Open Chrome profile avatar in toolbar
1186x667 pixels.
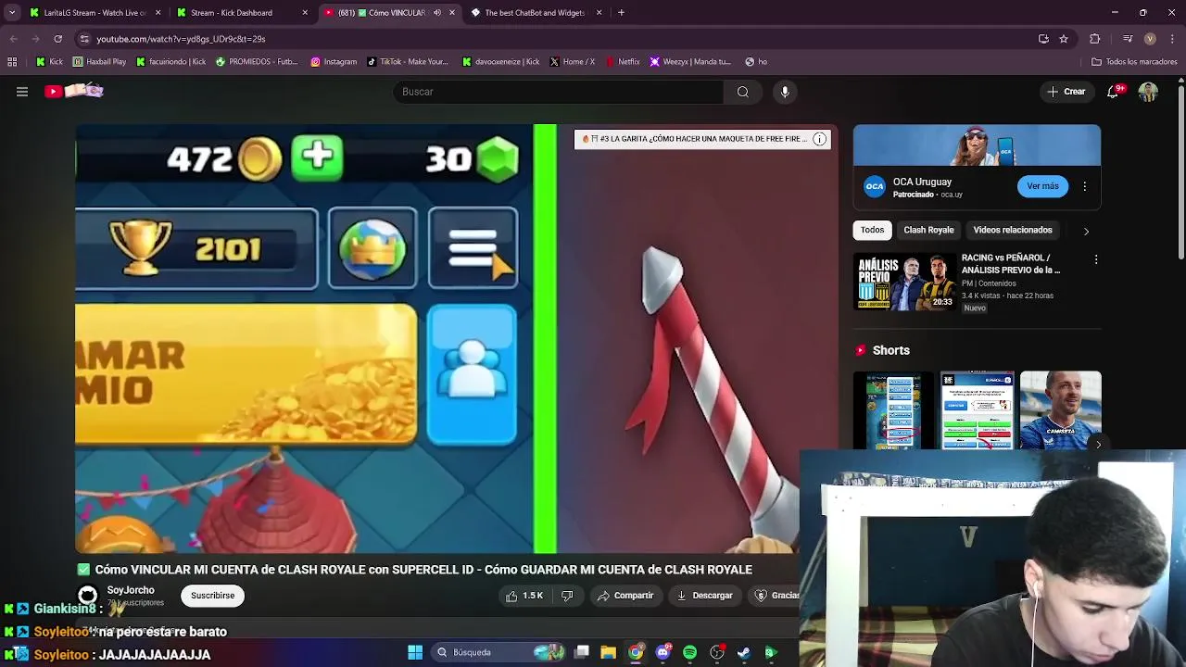(1150, 39)
